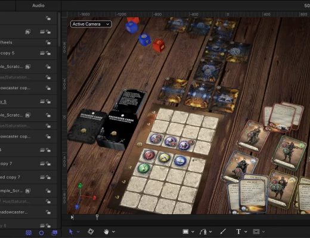The width and height of the screenshot is (310, 238).
Task: Select the Text tool
Action: 238,231
